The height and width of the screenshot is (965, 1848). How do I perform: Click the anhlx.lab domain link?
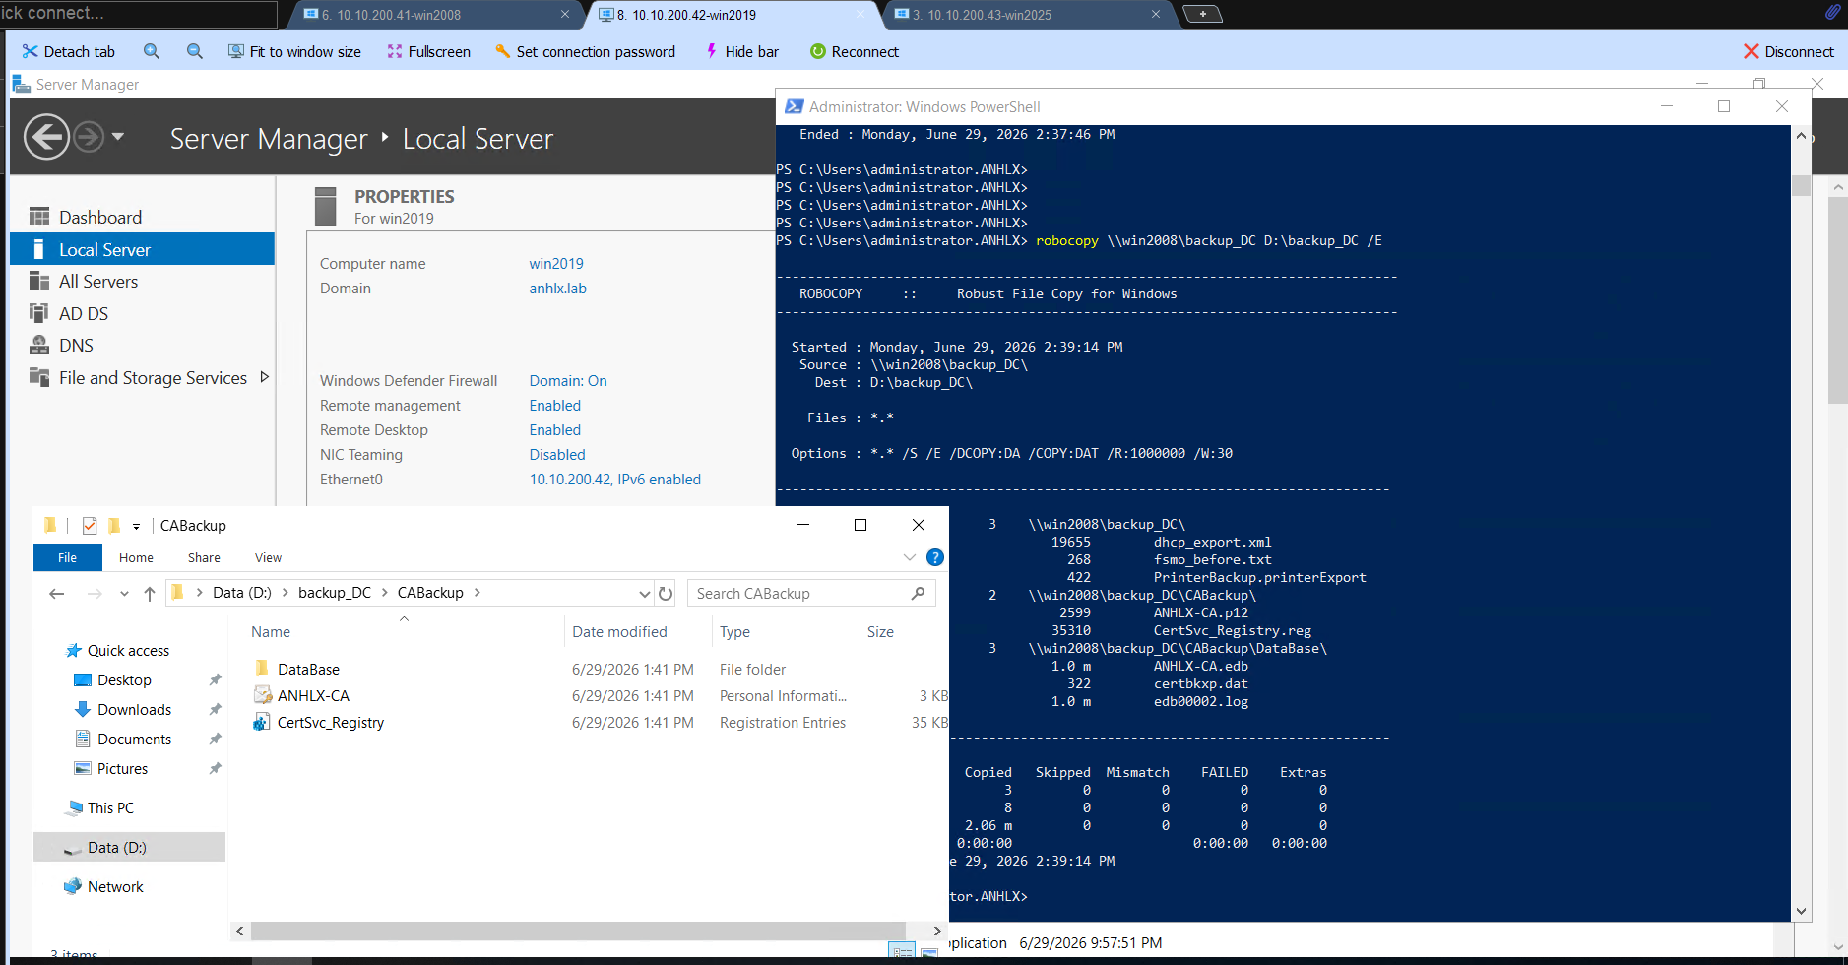(x=557, y=288)
